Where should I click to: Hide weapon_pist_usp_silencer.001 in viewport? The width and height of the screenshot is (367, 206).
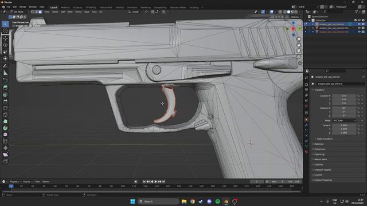pos(359,28)
